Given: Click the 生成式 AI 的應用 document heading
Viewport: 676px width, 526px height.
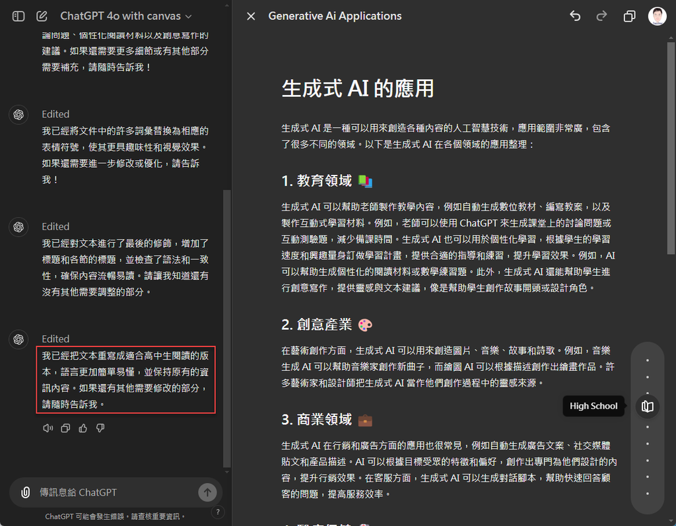Looking at the screenshot, I should 357,88.
